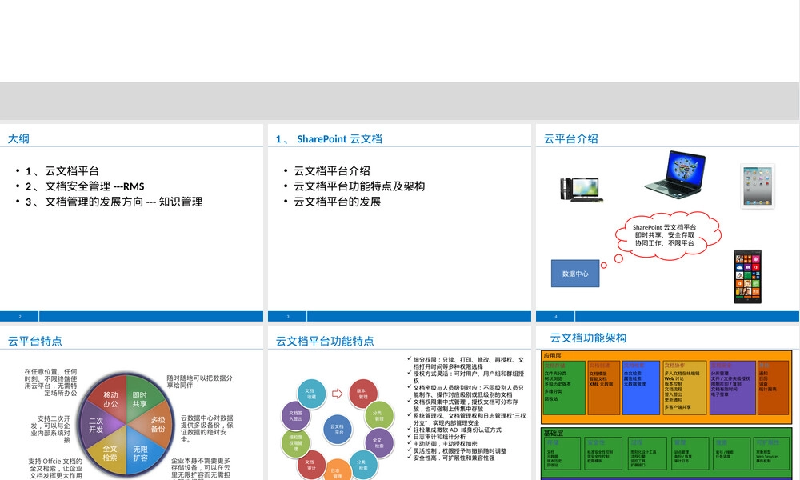Viewport: 800px width, 480px height.
Task: Click the 安全性 box in 基础层
Action: (x=602, y=454)
